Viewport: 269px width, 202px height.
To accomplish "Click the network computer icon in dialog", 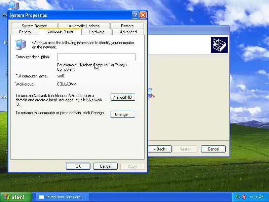I will (x=21, y=44).
